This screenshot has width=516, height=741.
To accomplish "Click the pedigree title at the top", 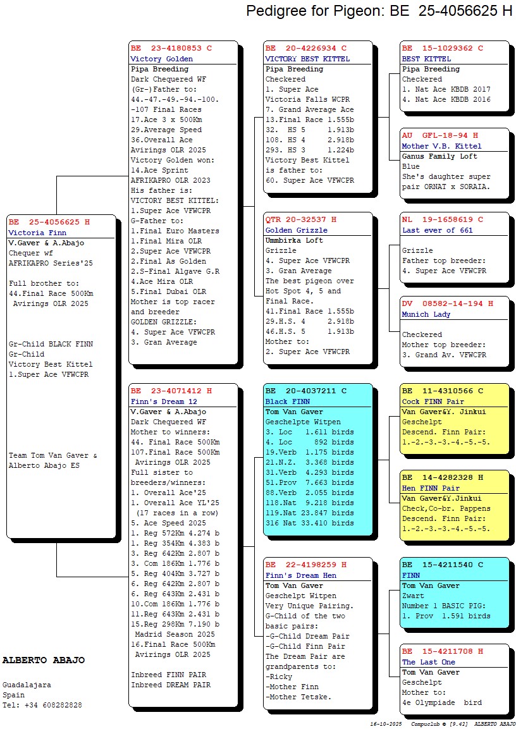I will click(379, 11).
